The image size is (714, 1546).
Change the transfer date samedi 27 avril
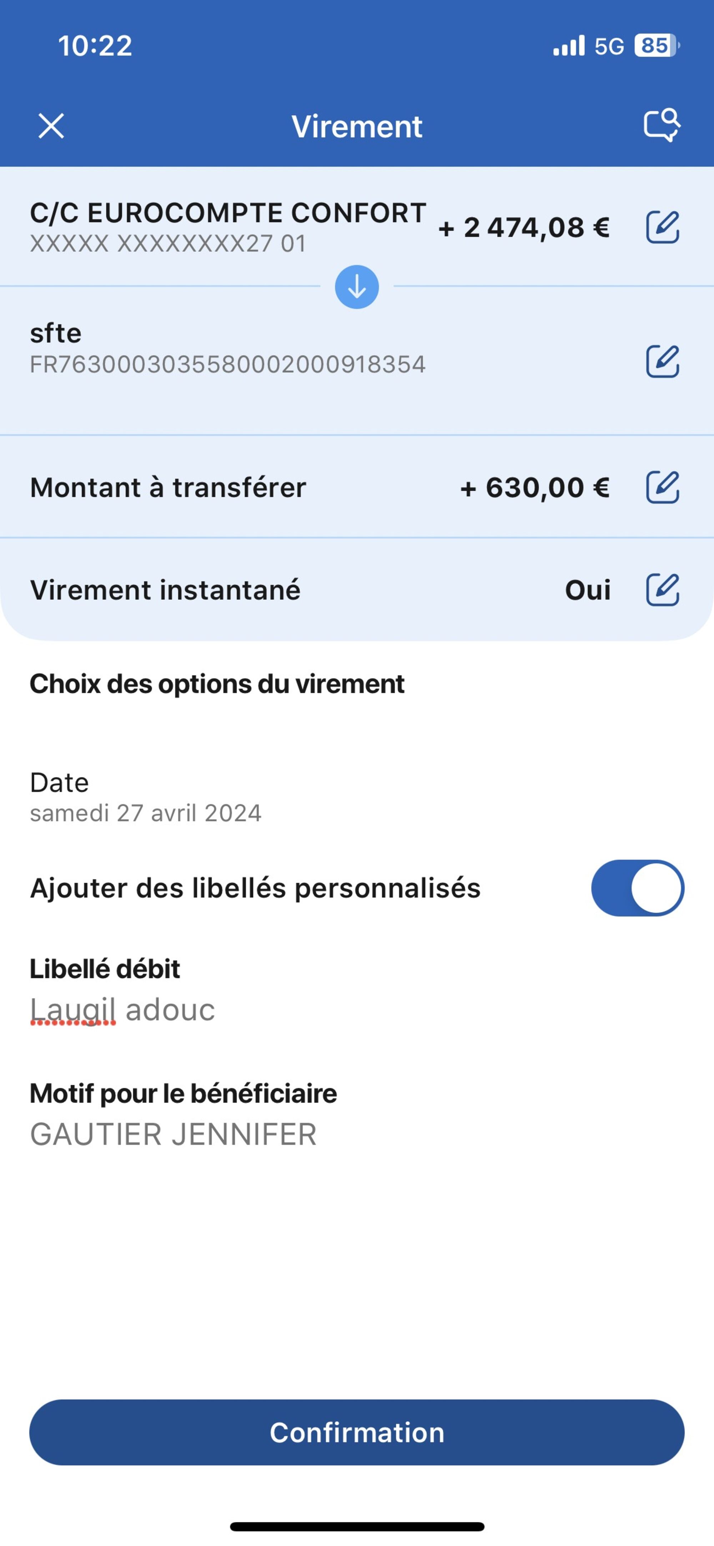coord(146,798)
